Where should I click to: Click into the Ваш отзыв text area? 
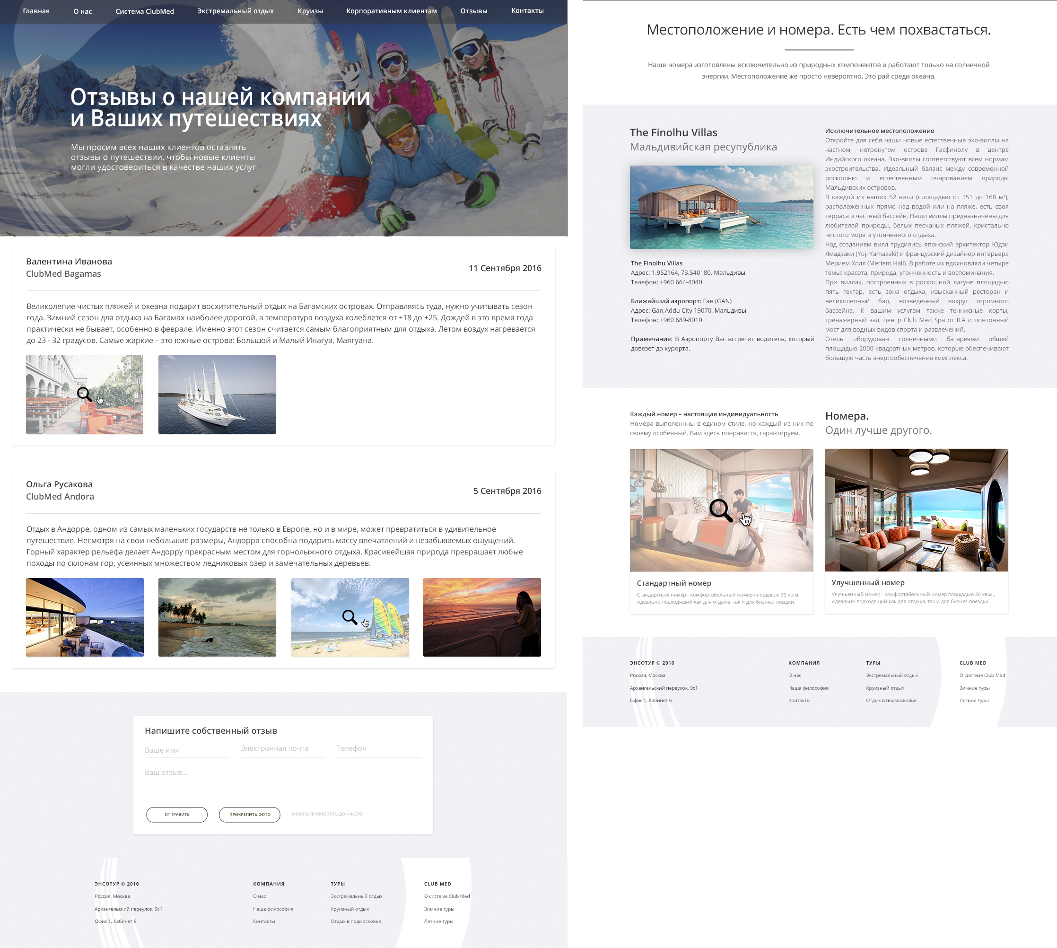tap(283, 781)
